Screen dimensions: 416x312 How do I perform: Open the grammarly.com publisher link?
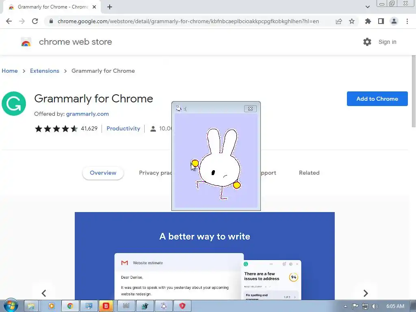tap(87, 114)
